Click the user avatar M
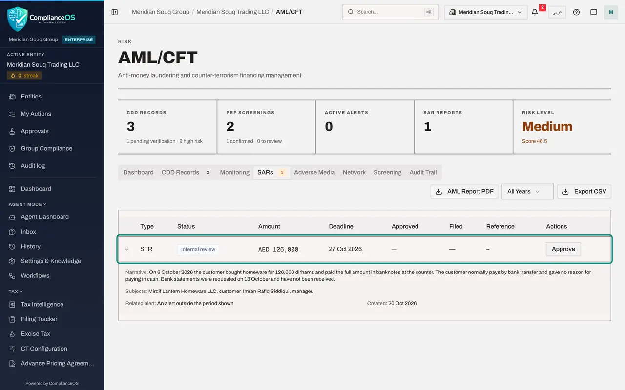 click(x=611, y=12)
